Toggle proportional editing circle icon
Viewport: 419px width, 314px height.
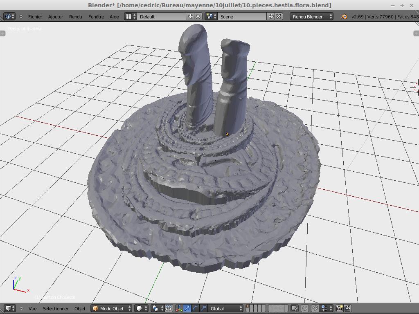(305, 308)
